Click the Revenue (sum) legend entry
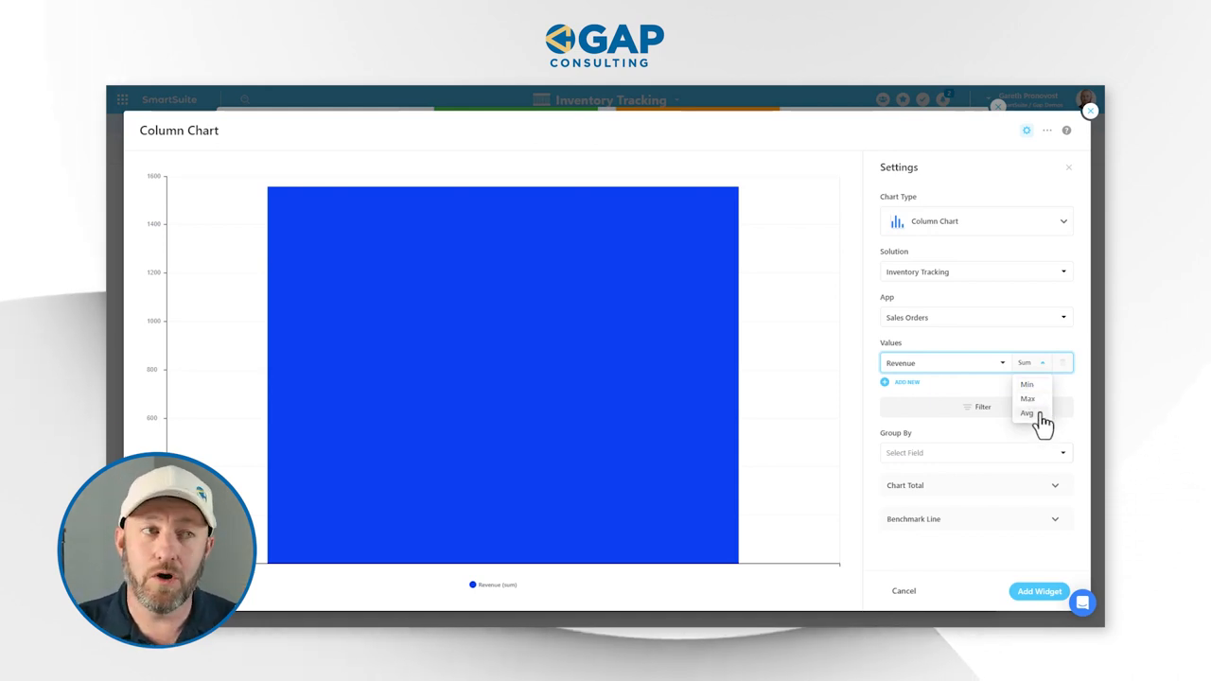This screenshot has width=1211, height=681. [493, 585]
